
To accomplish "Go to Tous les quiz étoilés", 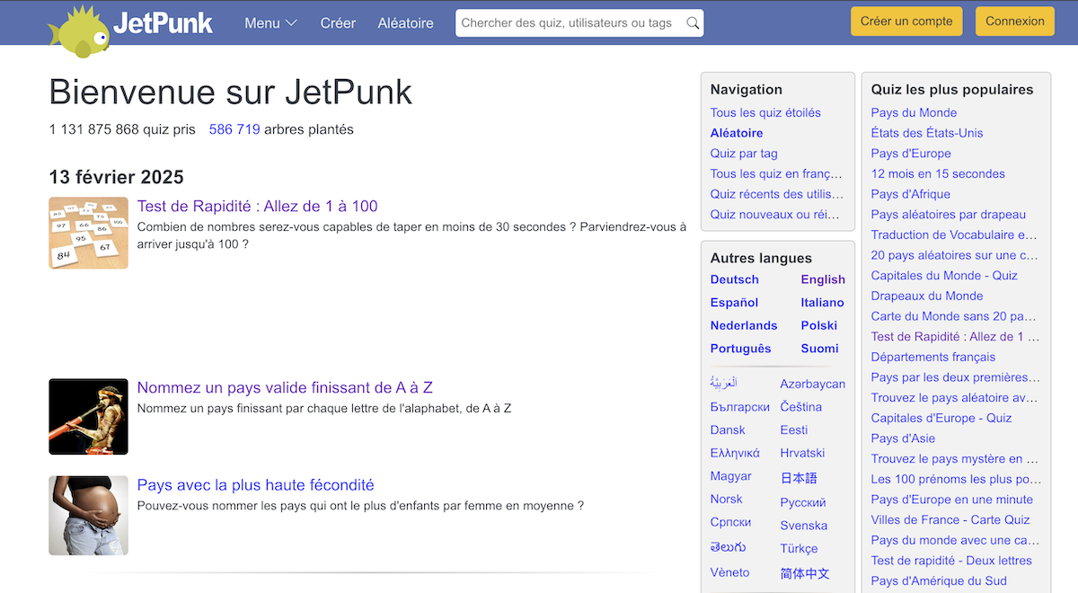I will (765, 112).
